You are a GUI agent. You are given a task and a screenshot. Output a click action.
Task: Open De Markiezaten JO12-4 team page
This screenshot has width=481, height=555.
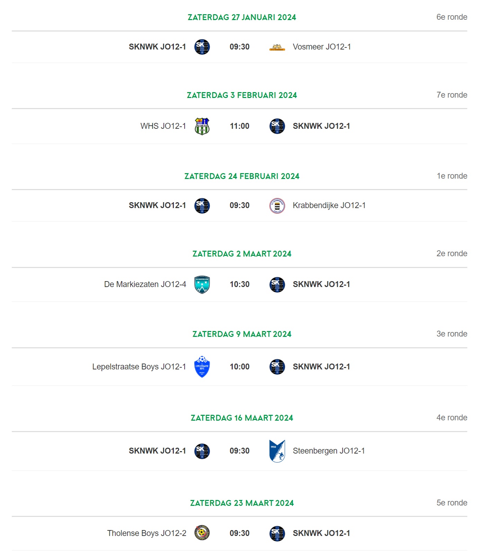145,284
